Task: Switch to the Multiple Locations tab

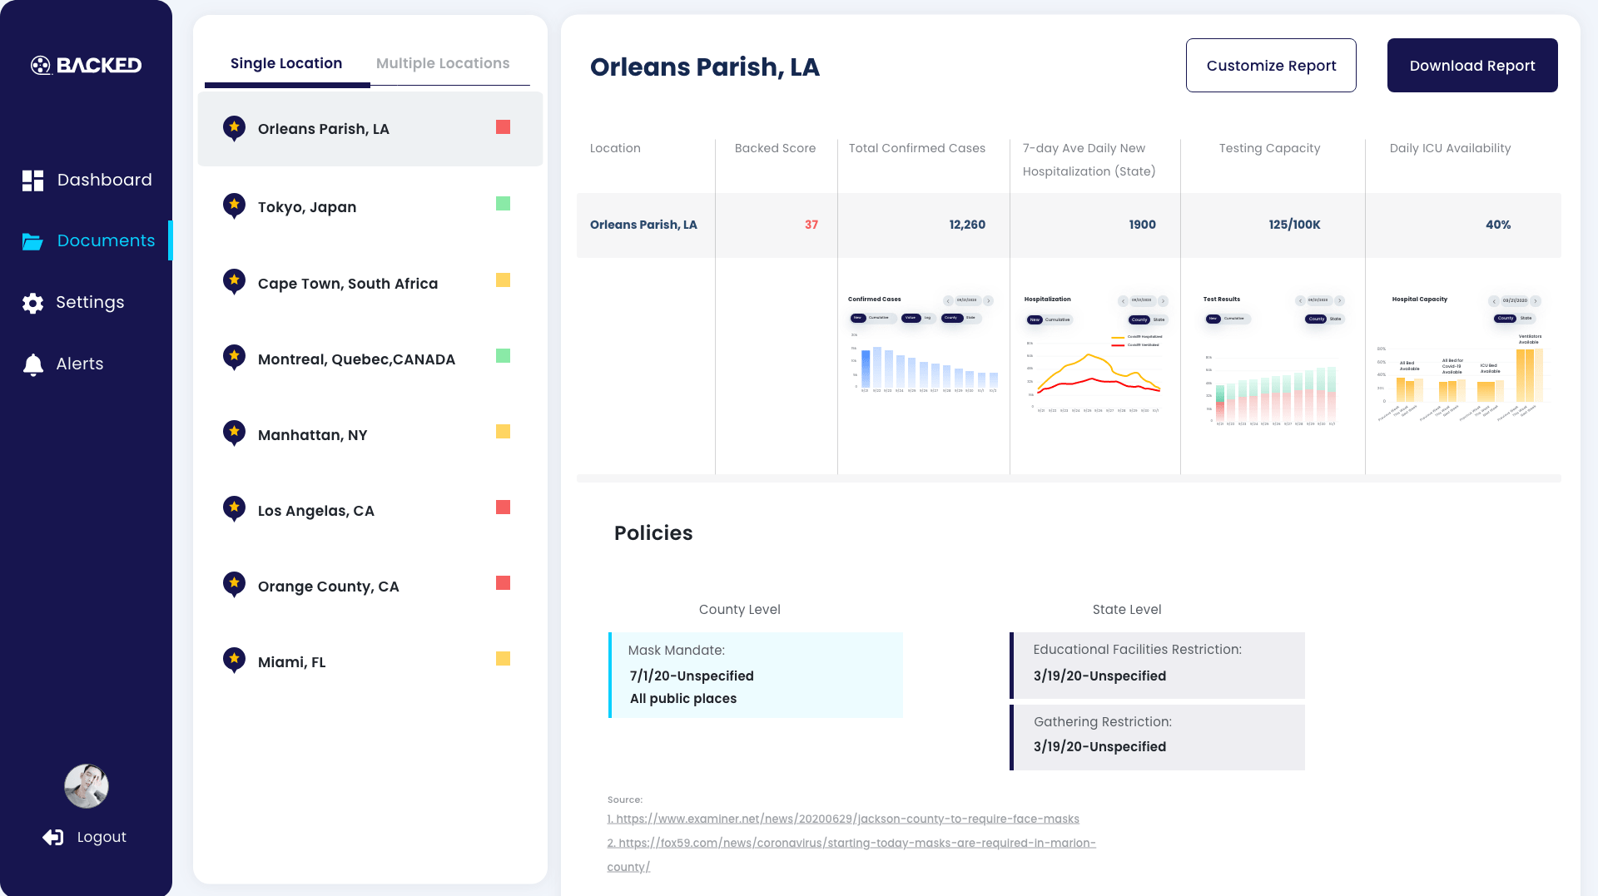Action: click(x=443, y=63)
